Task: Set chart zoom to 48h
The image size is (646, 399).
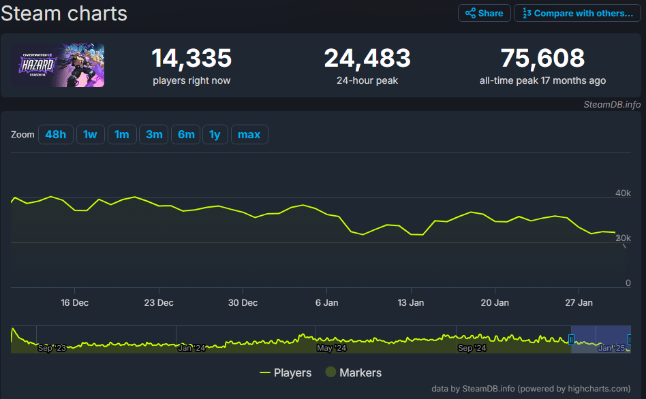Action: [x=56, y=135]
